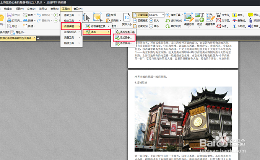
Task: Click the New (新建) document icon
Action: [x=25, y=26]
